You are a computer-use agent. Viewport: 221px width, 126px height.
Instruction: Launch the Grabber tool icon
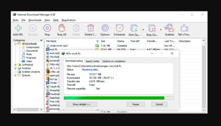[x=170, y=28]
